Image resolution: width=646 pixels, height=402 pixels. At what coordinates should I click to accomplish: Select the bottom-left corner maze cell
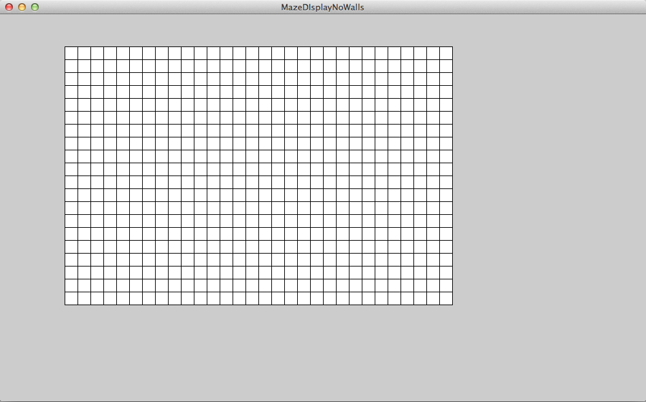point(71,298)
